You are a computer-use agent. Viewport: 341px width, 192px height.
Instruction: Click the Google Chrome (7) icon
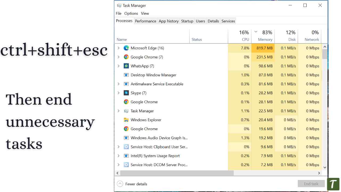pyautogui.click(x=126, y=57)
